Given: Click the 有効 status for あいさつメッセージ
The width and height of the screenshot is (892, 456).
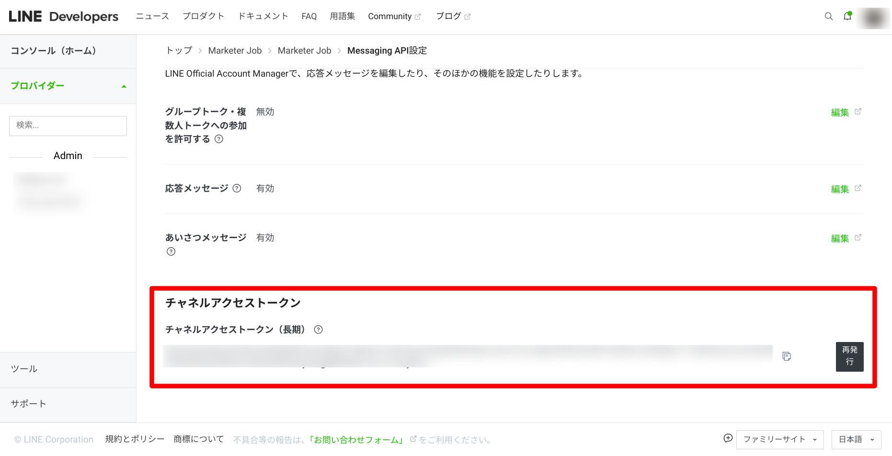Looking at the screenshot, I should tap(265, 238).
